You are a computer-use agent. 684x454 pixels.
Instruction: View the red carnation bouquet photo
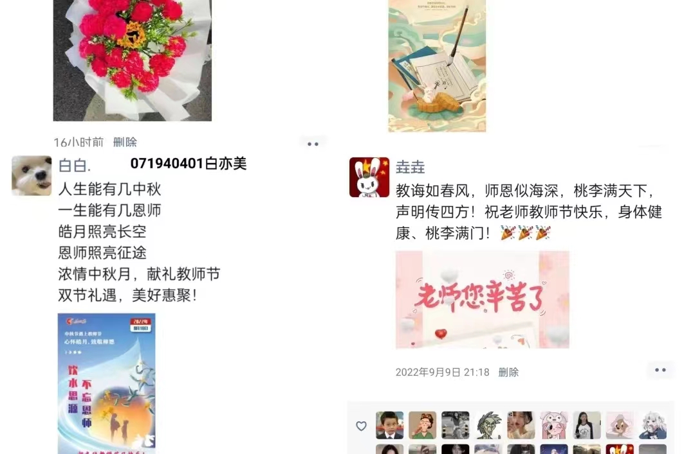(132, 60)
